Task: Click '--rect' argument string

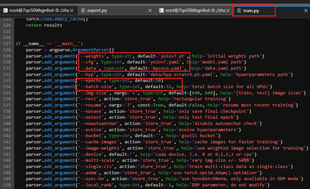Action: point(88,99)
